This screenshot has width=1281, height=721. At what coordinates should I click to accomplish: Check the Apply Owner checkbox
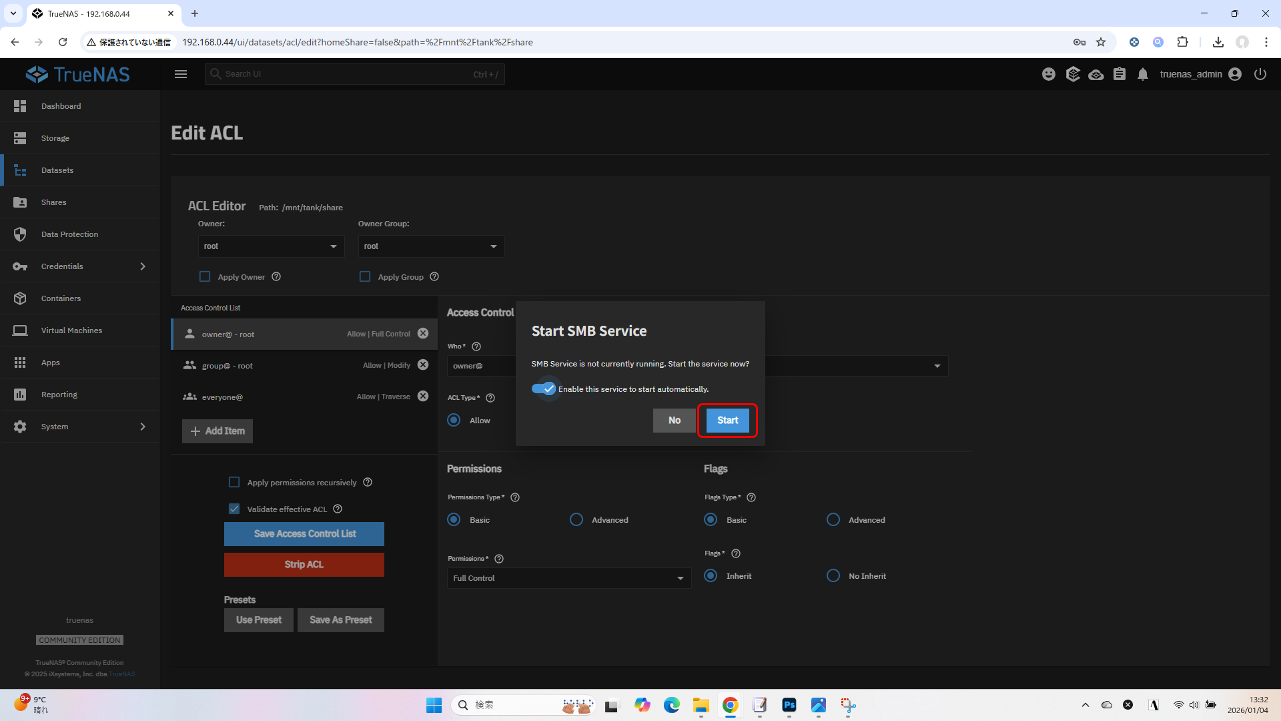[205, 277]
